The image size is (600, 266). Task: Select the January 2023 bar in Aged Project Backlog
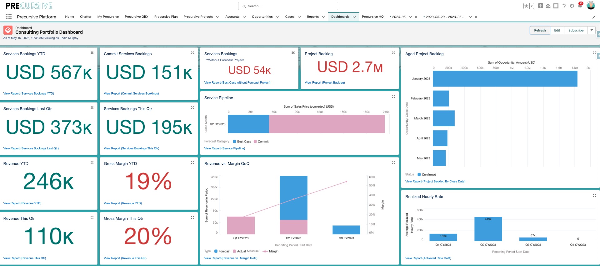[x=505, y=79]
